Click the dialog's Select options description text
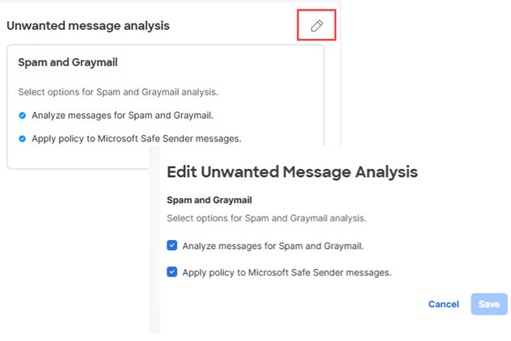This screenshot has height=341, width=511. click(266, 218)
